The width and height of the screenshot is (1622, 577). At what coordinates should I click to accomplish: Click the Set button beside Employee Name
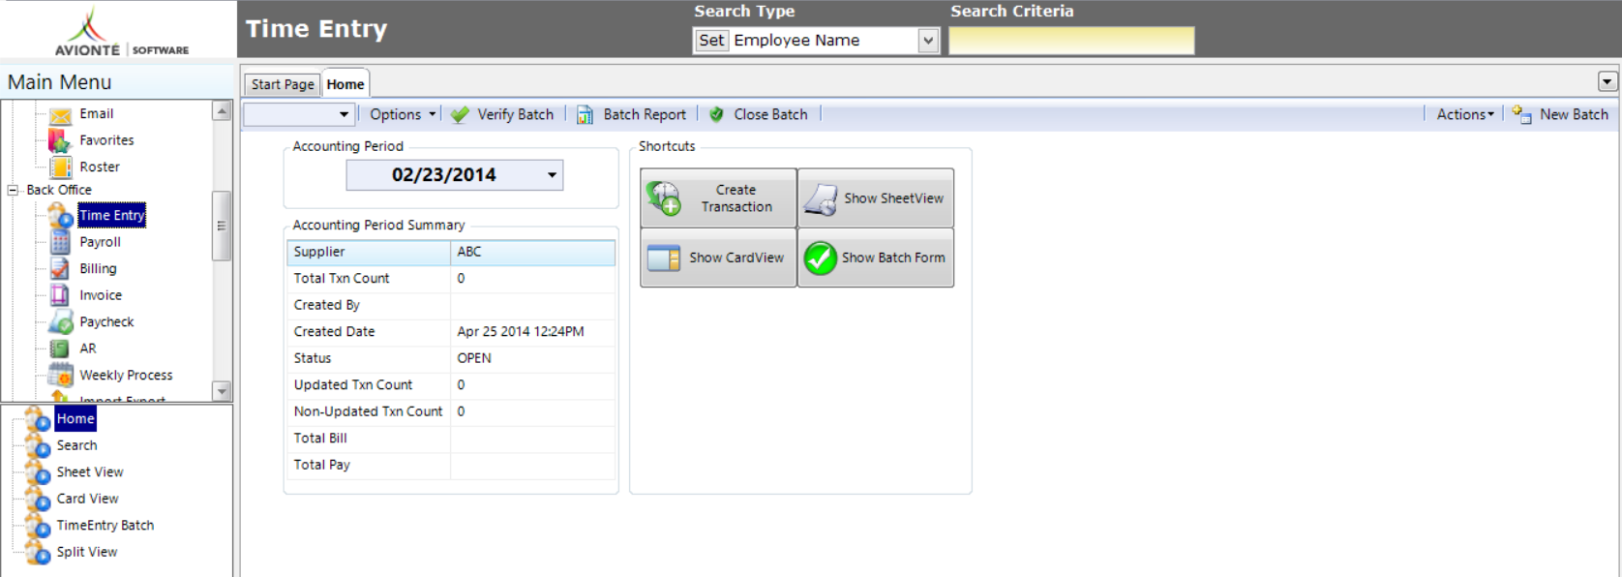(x=711, y=41)
